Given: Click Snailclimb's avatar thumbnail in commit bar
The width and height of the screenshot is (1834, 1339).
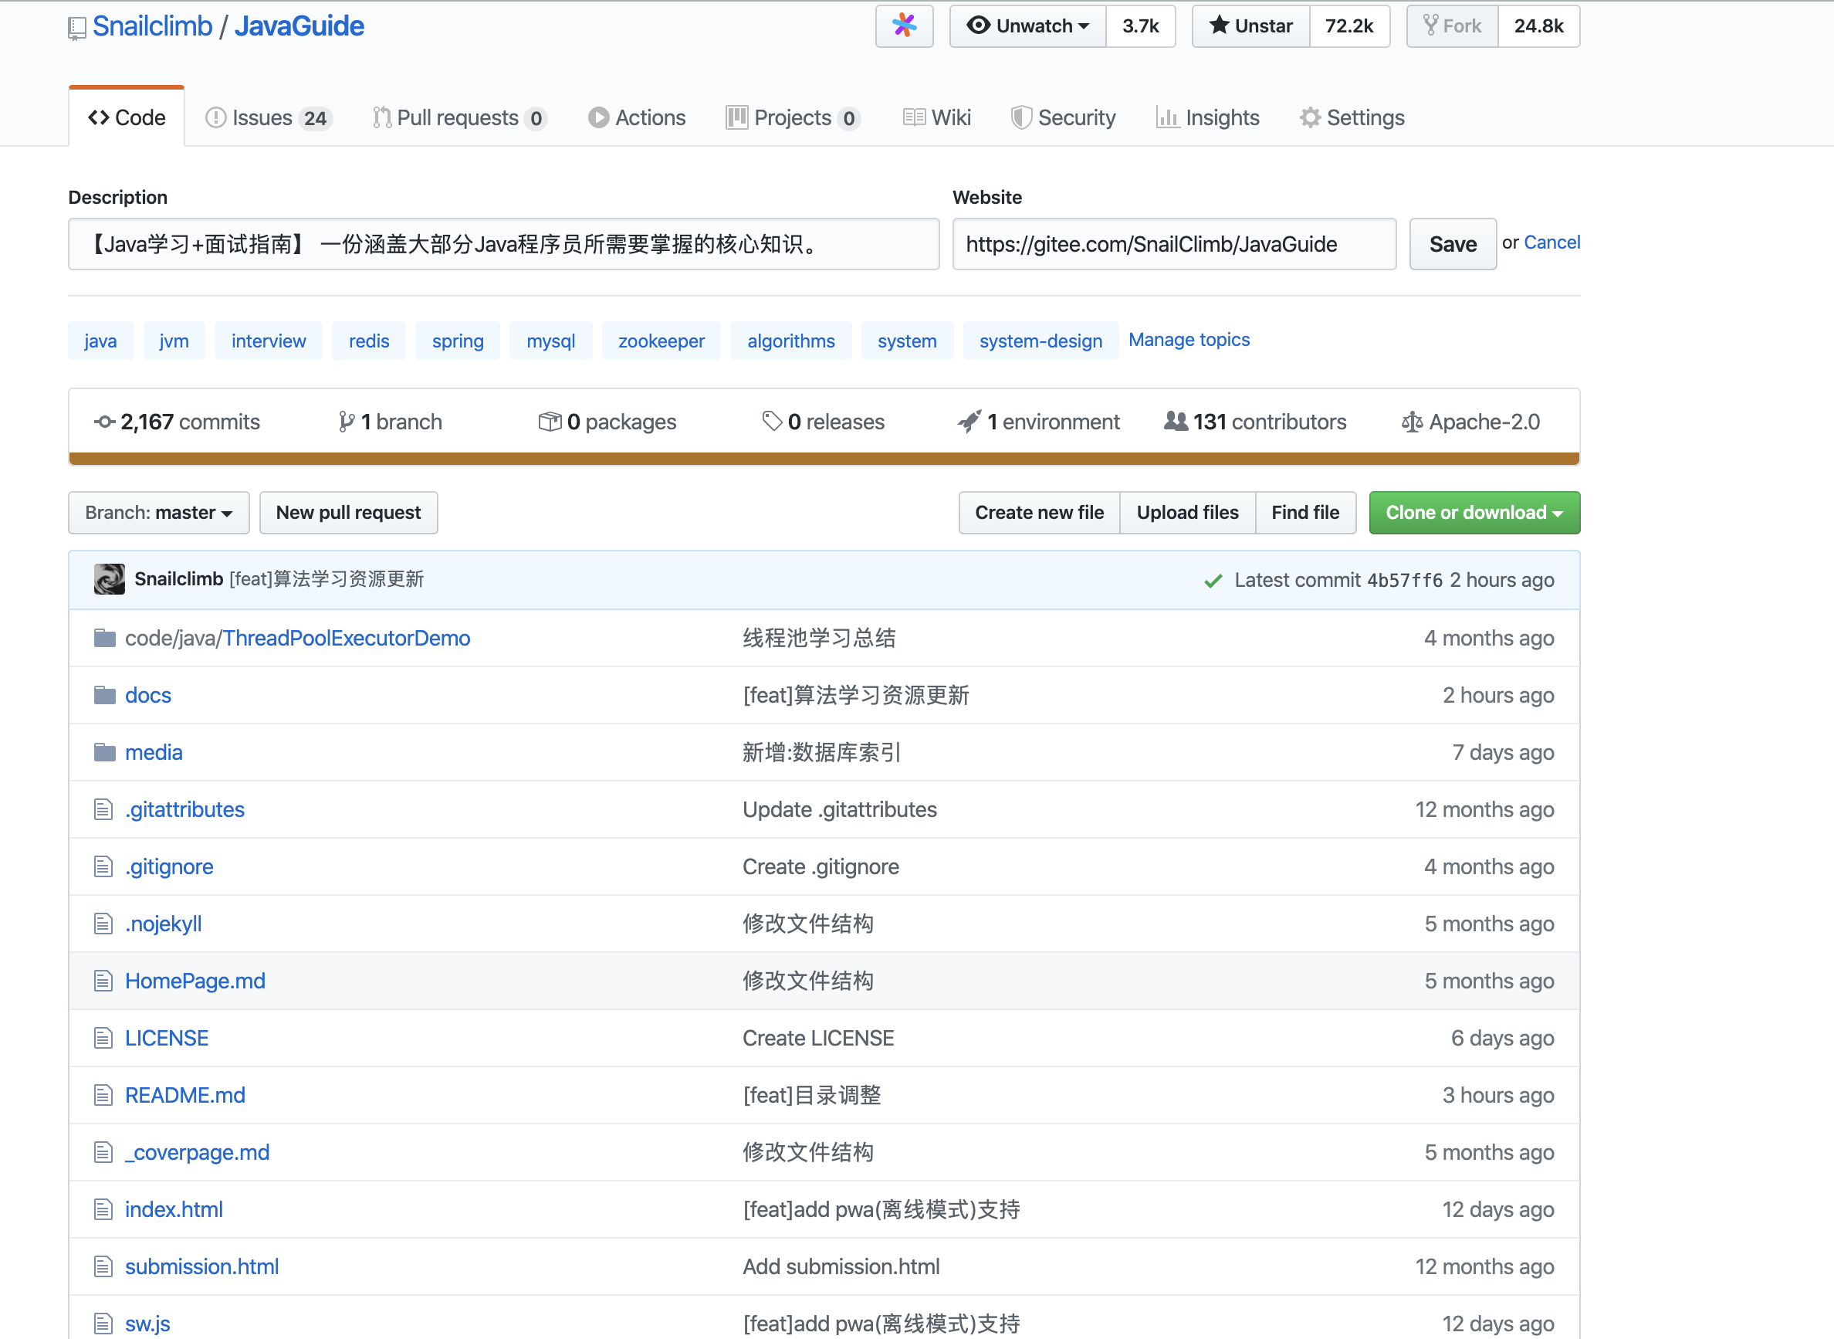Looking at the screenshot, I should click(110, 578).
